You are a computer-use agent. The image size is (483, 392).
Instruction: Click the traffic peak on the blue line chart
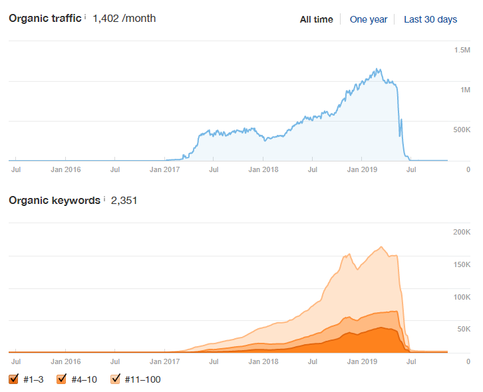[377, 69]
